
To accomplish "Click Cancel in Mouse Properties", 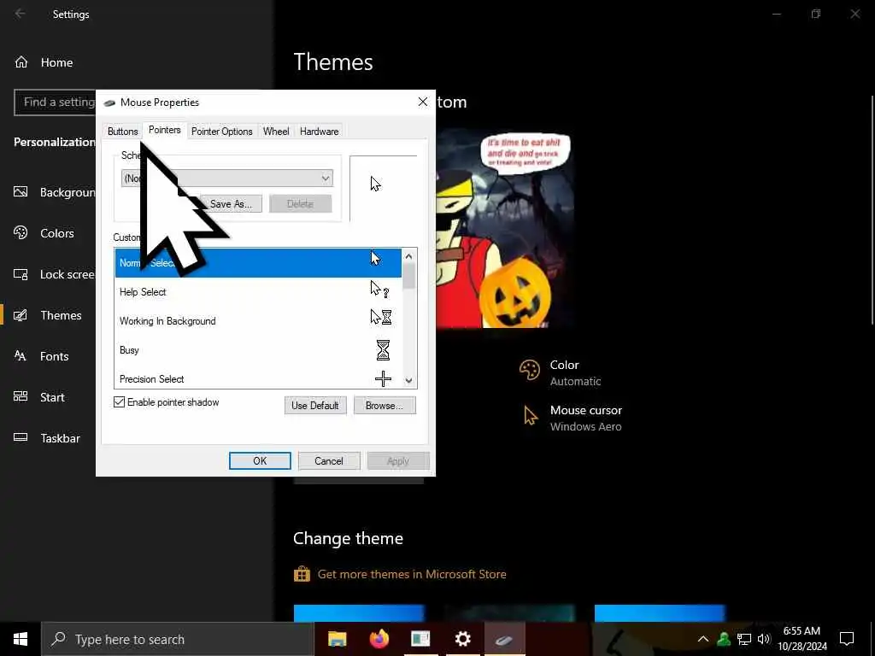I will coord(329,460).
